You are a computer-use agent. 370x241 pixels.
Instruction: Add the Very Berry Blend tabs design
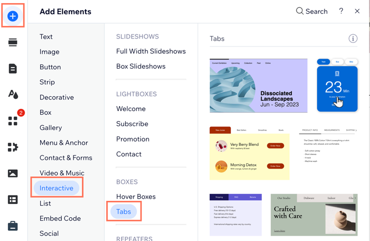[x=249, y=153]
